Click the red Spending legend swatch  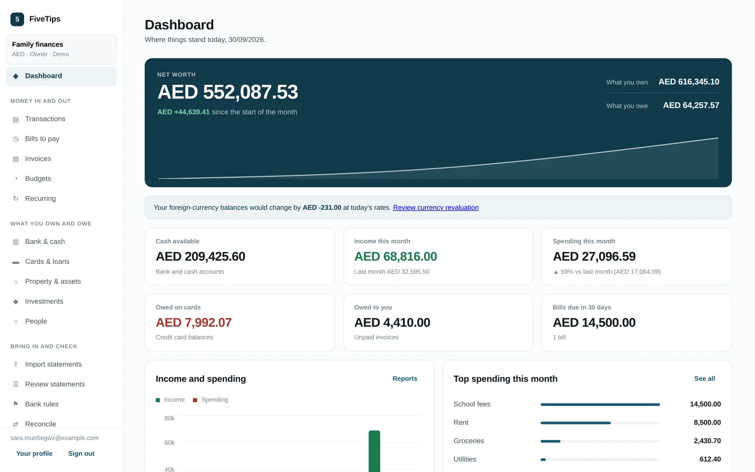pos(195,400)
